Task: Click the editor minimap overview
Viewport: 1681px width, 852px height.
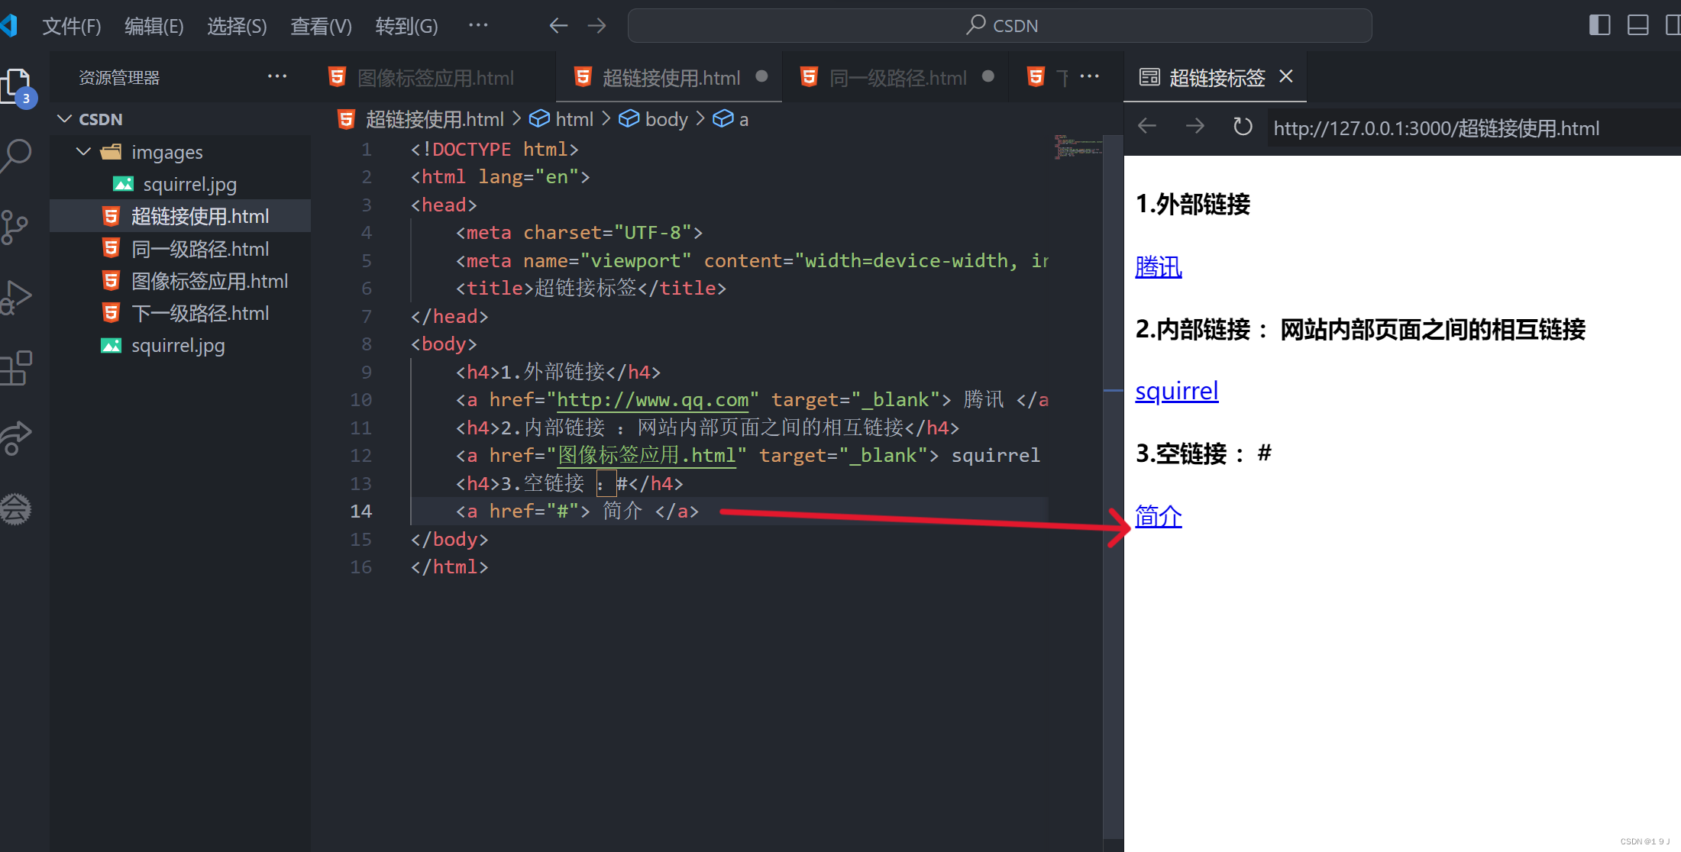Action: pos(1077,147)
